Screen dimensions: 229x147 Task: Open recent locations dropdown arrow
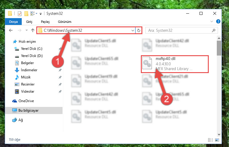[27, 30]
